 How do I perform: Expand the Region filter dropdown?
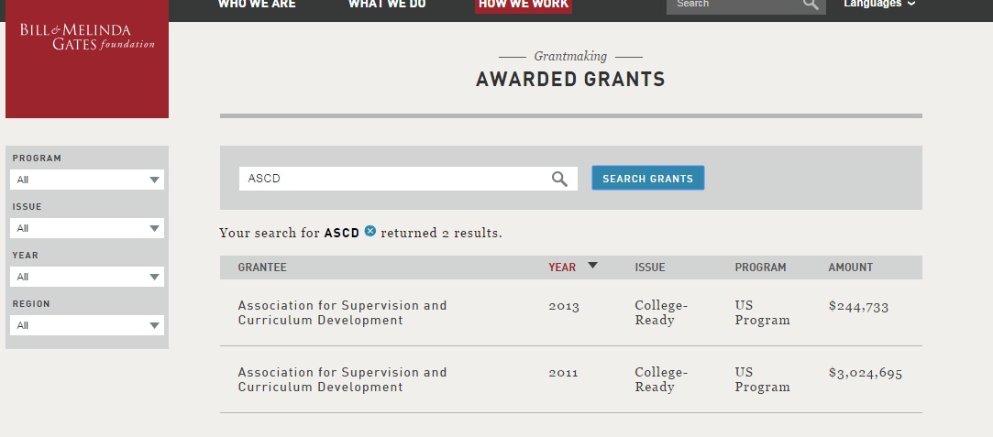pos(87,325)
